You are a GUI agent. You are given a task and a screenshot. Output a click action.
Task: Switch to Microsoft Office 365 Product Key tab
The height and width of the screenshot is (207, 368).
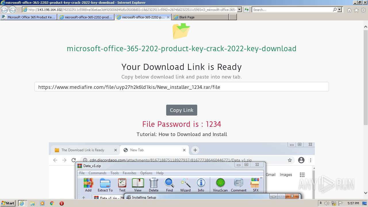click(28, 17)
